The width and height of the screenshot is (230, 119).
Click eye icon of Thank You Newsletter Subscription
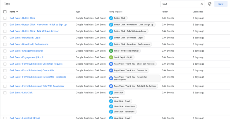click(x=111, y=78)
